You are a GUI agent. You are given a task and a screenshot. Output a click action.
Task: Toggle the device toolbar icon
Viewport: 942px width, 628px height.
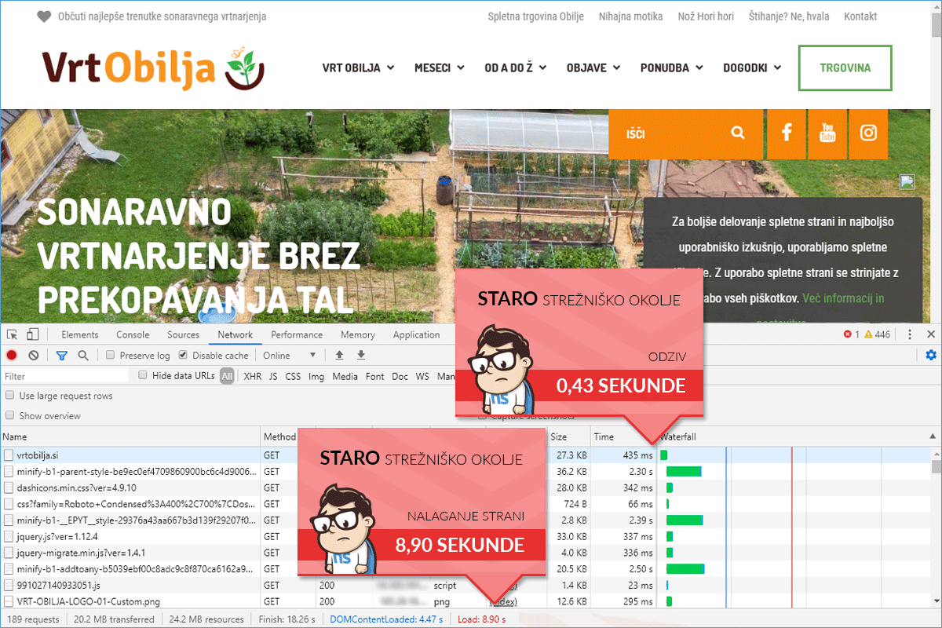[x=32, y=335]
